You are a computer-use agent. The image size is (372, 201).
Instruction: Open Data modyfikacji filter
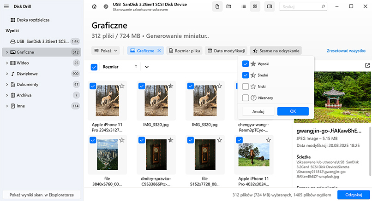point(226,51)
